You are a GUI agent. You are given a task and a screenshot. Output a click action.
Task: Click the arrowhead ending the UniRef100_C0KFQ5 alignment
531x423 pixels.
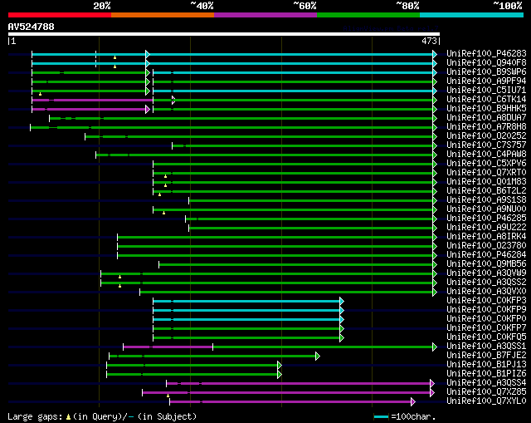coord(342,338)
